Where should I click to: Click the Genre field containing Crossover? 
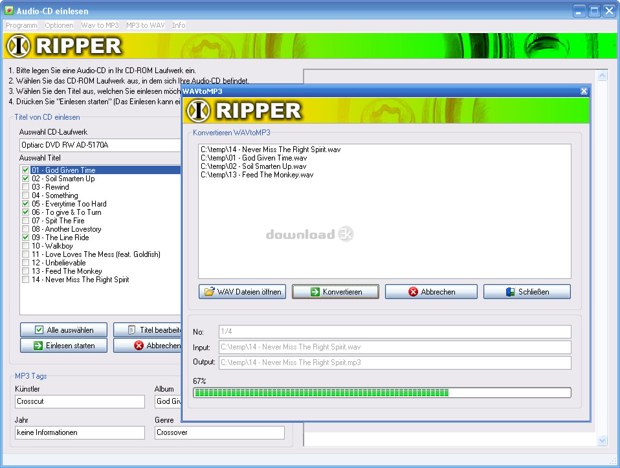coord(219,432)
